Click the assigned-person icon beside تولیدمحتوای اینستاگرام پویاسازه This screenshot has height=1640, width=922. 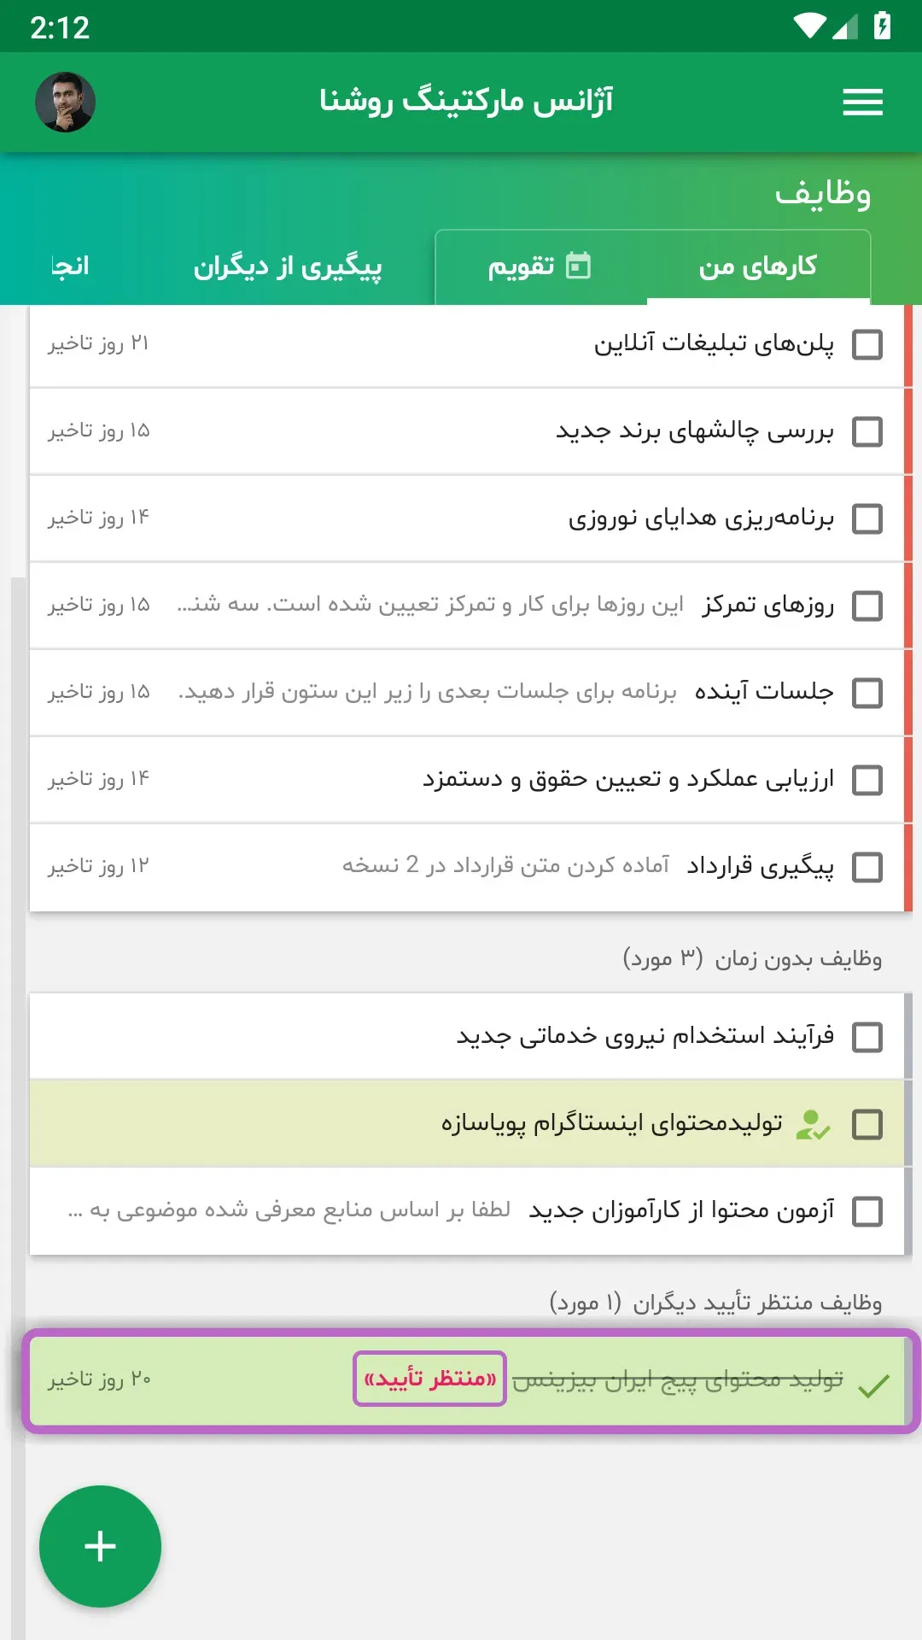point(812,1124)
